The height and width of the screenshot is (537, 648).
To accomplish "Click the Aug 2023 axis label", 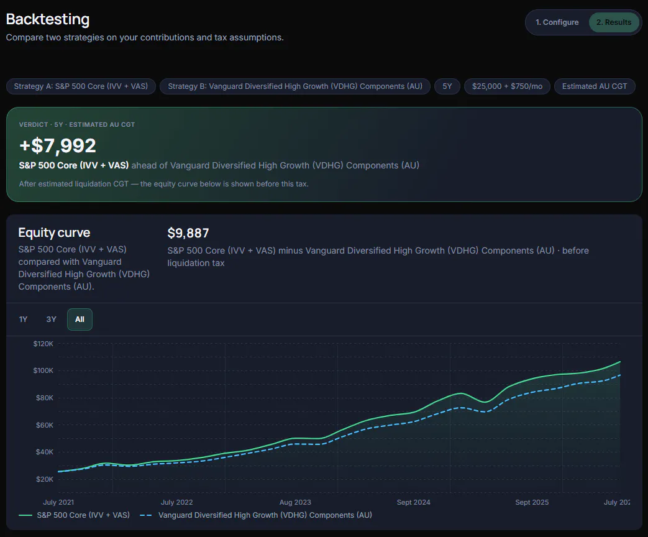I will 295,502.
